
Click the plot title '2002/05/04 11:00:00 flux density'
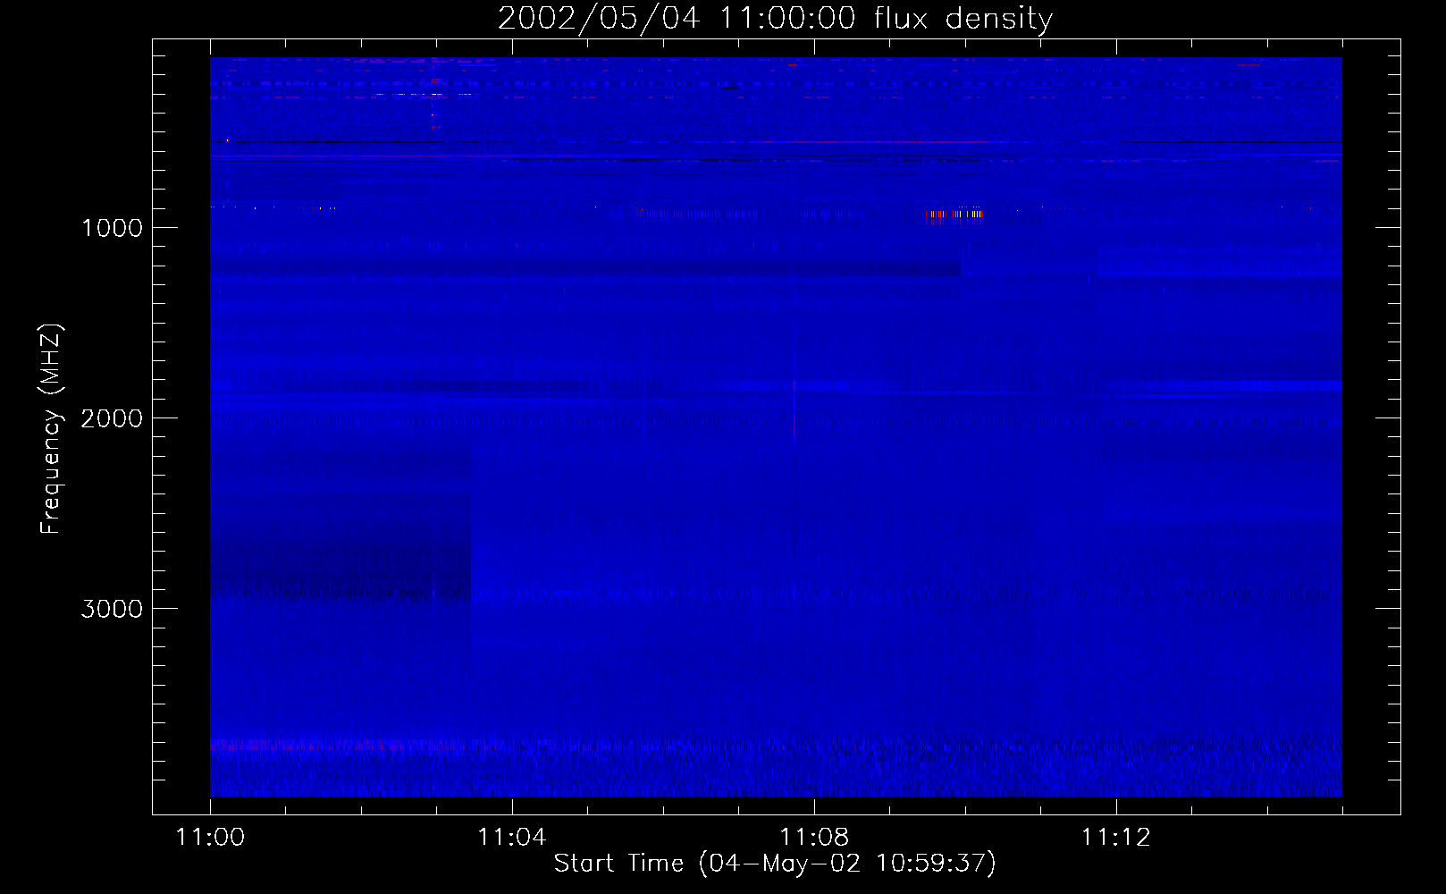tap(775, 19)
